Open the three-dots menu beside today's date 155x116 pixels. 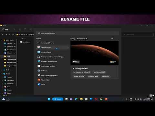pyautogui.click(x=112, y=38)
